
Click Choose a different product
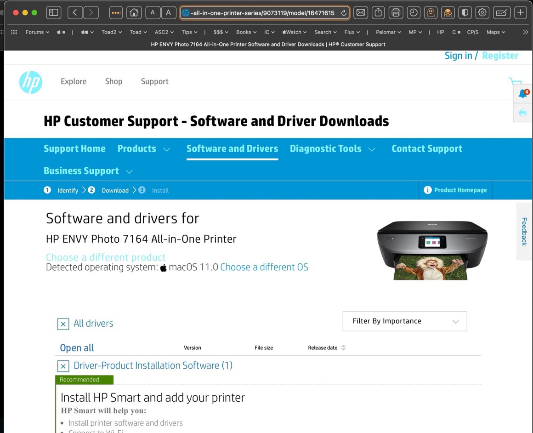pyautogui.click(x=106, y=257)
